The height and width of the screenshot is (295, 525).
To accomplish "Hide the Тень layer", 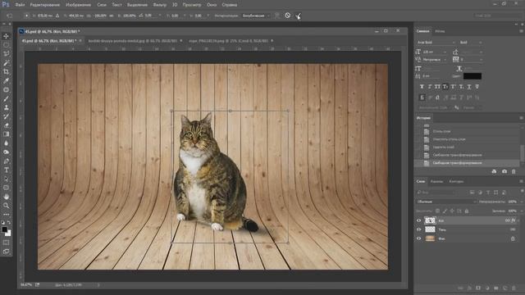I will pyautogui.click(x=419, y=229).
